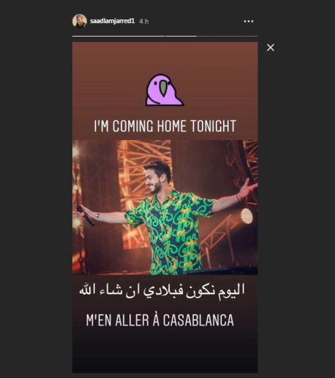Click the unfilled remainder of the story progress bar
335x378 pixels.
click(227, 36)
